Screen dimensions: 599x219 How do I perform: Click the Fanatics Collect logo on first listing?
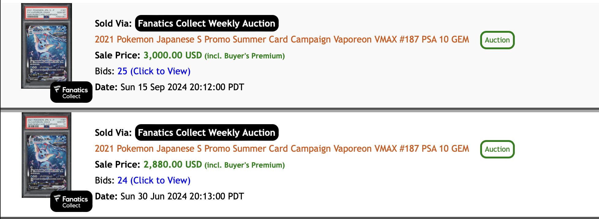point(71,92)
